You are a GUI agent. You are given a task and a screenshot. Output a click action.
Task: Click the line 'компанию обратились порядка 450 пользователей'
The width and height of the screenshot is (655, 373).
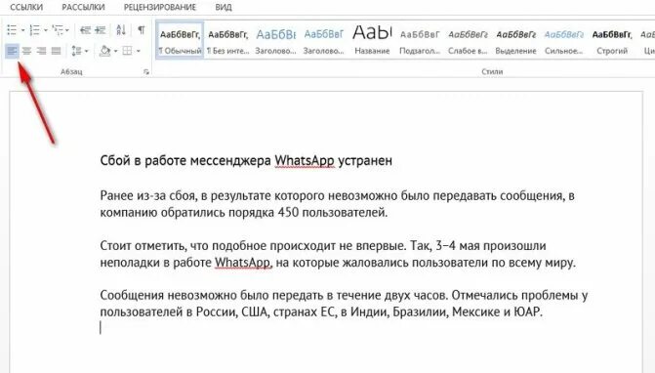tap(244, 213)
